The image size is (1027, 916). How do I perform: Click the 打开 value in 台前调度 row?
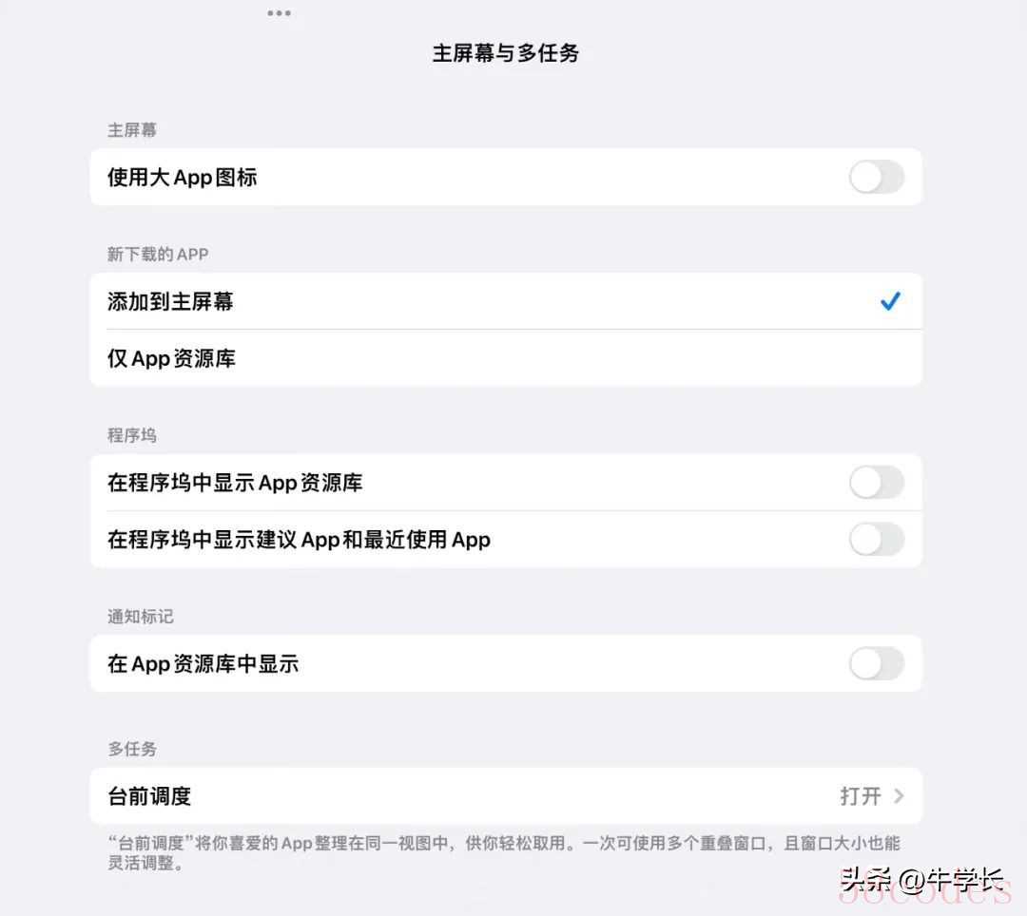pos(860,795)
